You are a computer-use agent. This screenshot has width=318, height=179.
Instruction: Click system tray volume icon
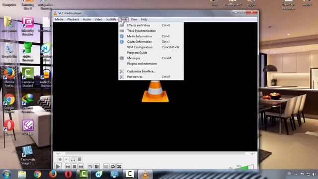point(315,174)
